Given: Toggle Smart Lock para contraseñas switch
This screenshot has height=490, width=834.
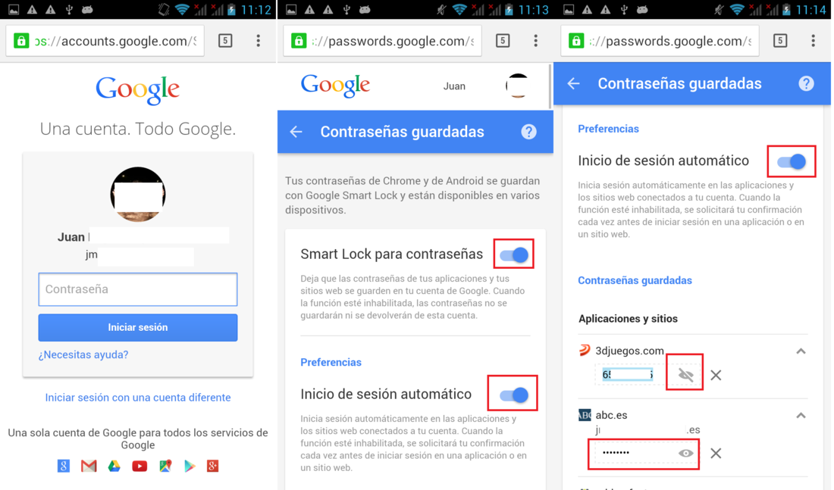Looking at the screenshot, I should pyautogui.click(x=514, y=254).
